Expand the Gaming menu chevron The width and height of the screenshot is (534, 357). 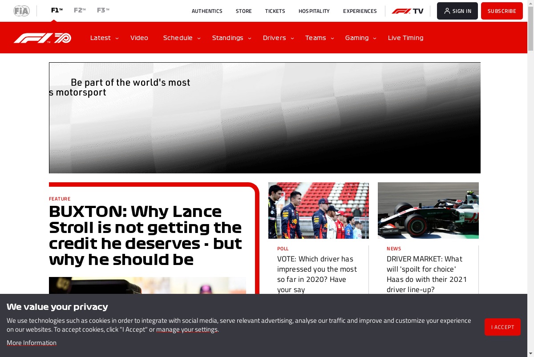click(x=375, y=38)
